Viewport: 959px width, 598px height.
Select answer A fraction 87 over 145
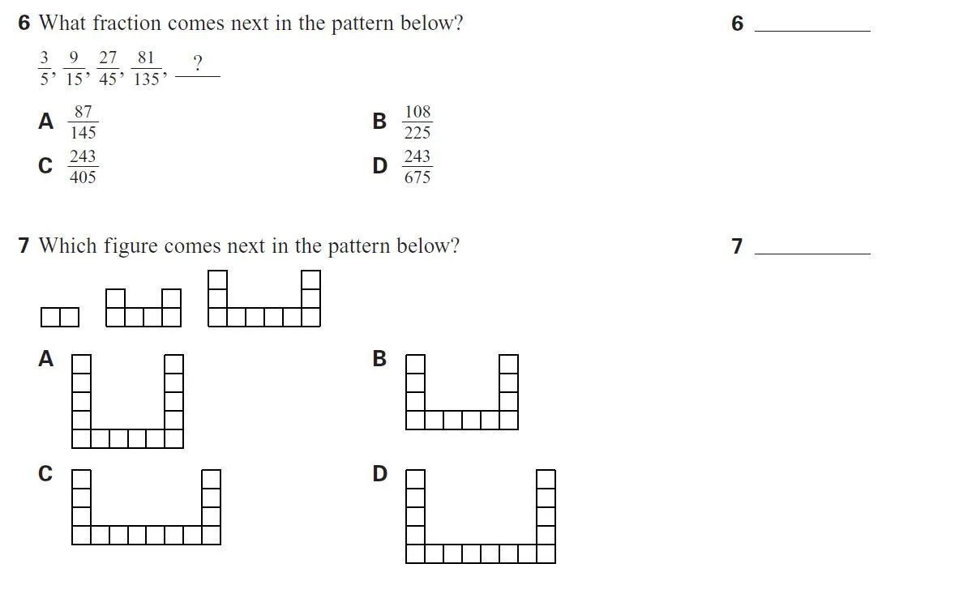pyautogui.click(x=83, y=122)
